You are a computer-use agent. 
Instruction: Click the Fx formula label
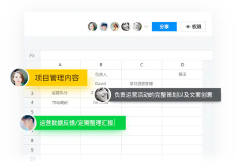32,55
